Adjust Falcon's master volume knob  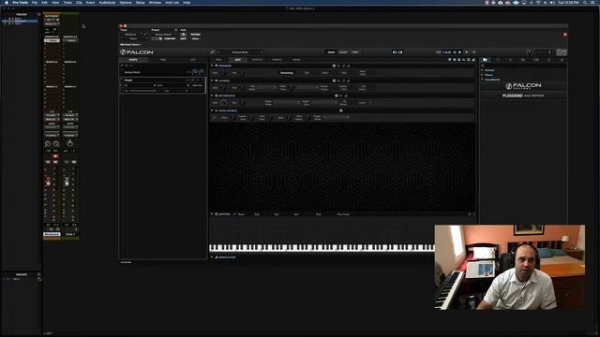pos(529,52)
